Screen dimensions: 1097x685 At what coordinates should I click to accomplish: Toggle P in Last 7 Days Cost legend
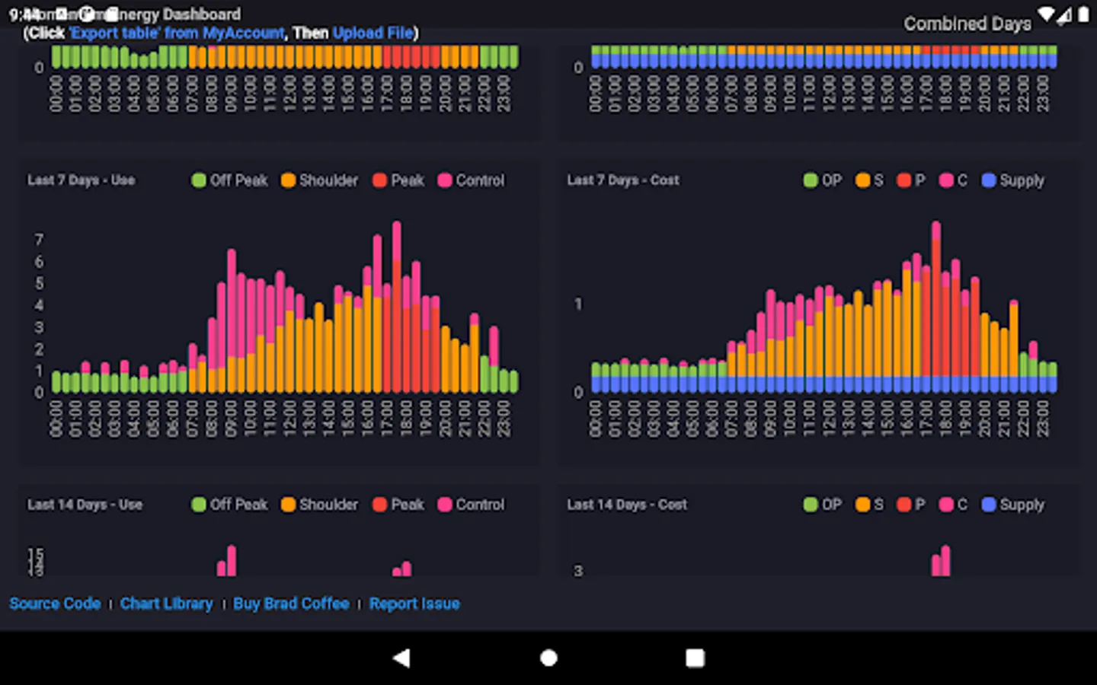point(911,180)
